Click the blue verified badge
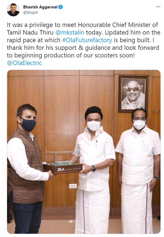 point(61,7)
